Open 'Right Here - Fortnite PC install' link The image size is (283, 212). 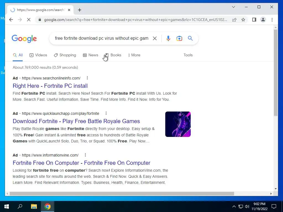(x=50, y=86)
